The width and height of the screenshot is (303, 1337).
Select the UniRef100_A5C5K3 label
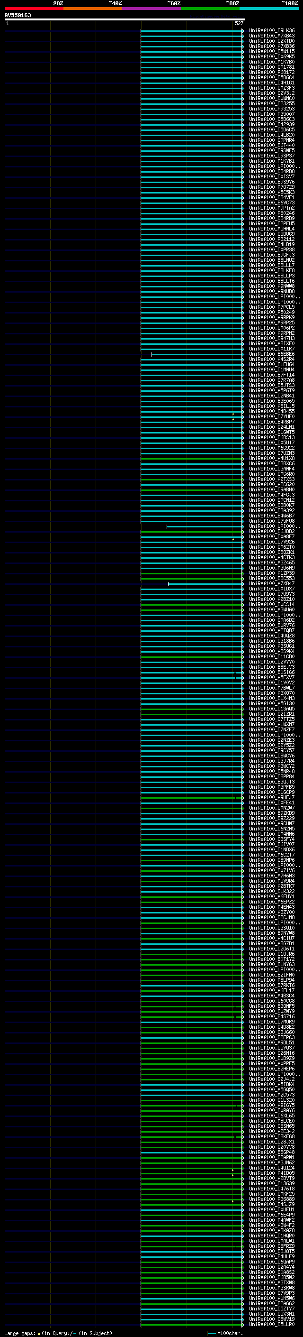[x=272, y=193]
